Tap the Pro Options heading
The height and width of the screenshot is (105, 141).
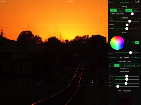click(x=124, y=58)
